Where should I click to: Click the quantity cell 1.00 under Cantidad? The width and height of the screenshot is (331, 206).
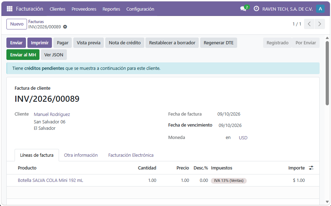152,180
